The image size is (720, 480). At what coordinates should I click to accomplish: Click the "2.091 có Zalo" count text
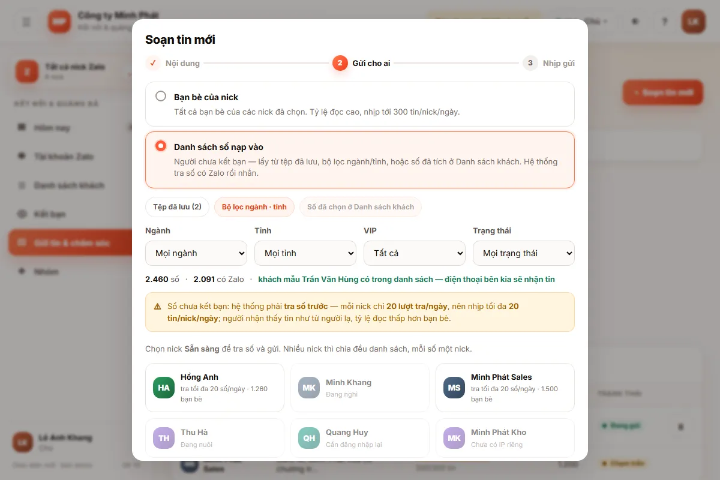[219, 279]
